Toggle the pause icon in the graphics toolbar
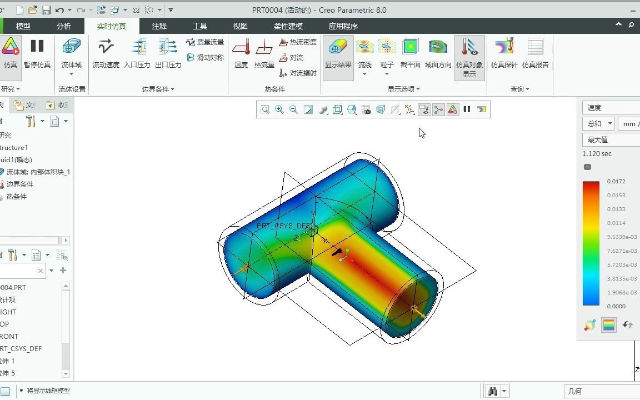The width and height of the screenshot is (640, 400). click(x=467, y=109)
